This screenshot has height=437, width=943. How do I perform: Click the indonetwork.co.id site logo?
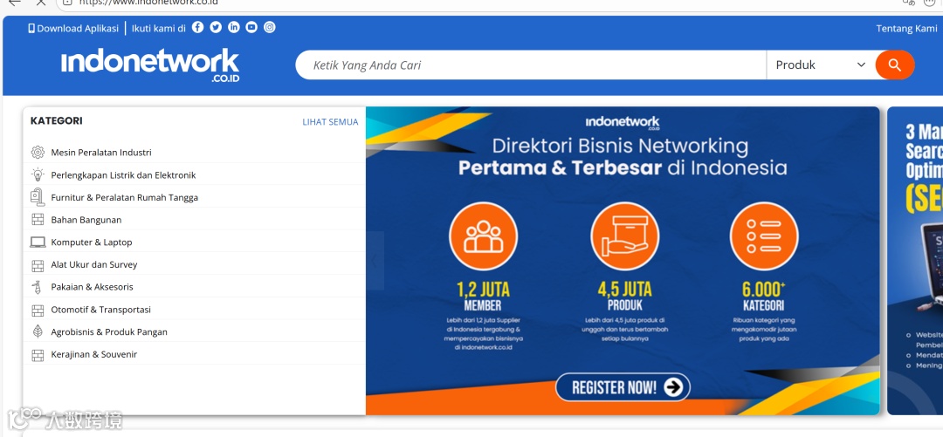[x=150, y=65]
